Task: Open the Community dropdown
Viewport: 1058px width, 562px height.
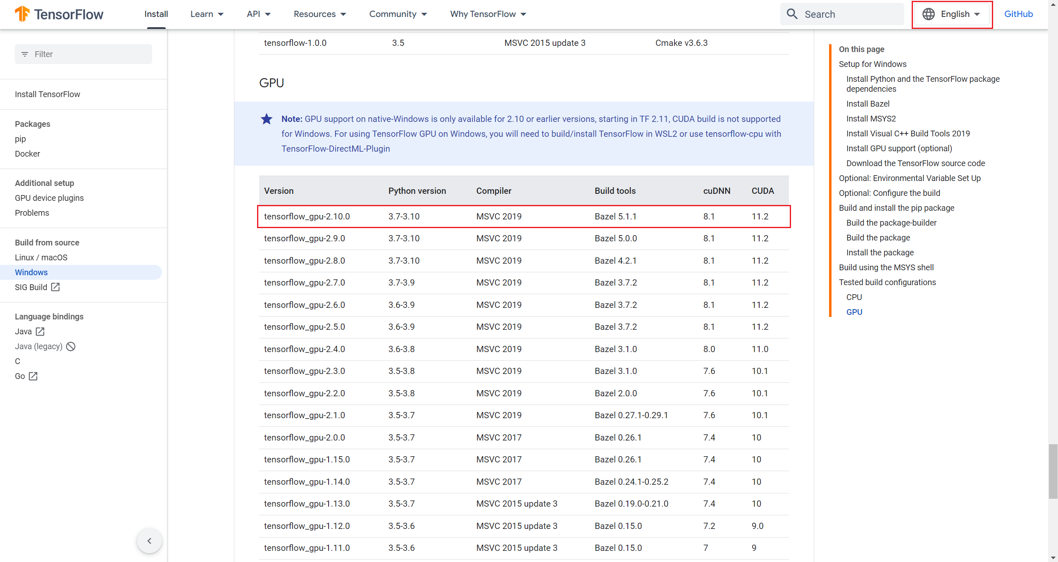Action: coord(398,14)
